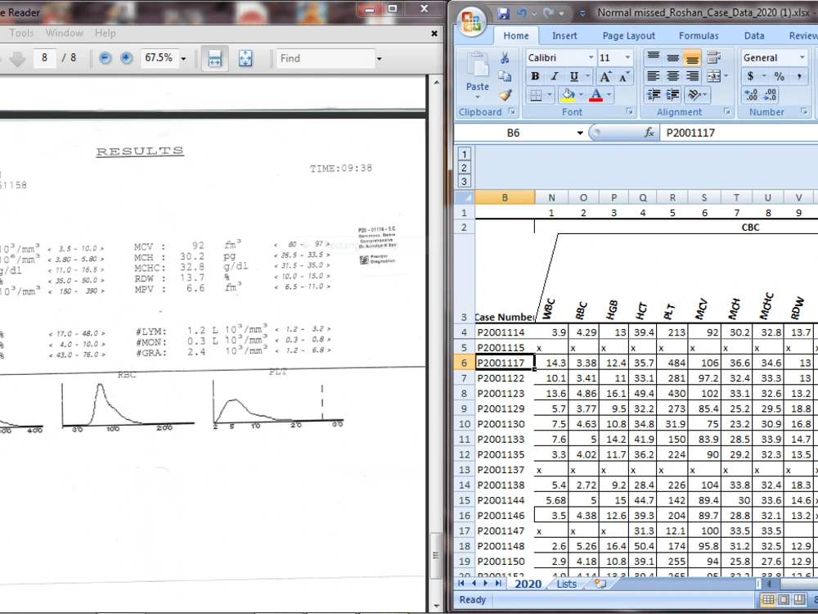Click the Cut scissors icon in Excel
818x614 pixels.
(x=505, y=58)
